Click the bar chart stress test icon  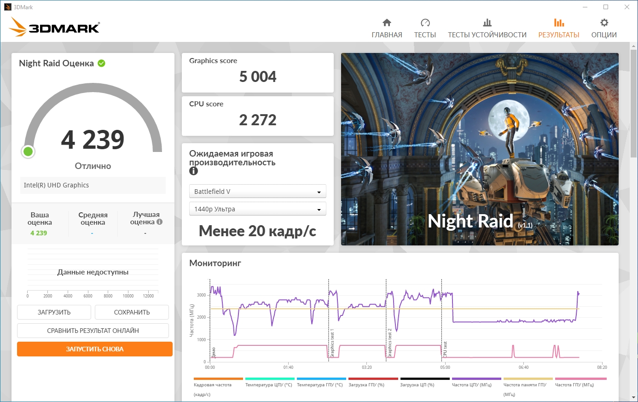[x=487, y=23]
